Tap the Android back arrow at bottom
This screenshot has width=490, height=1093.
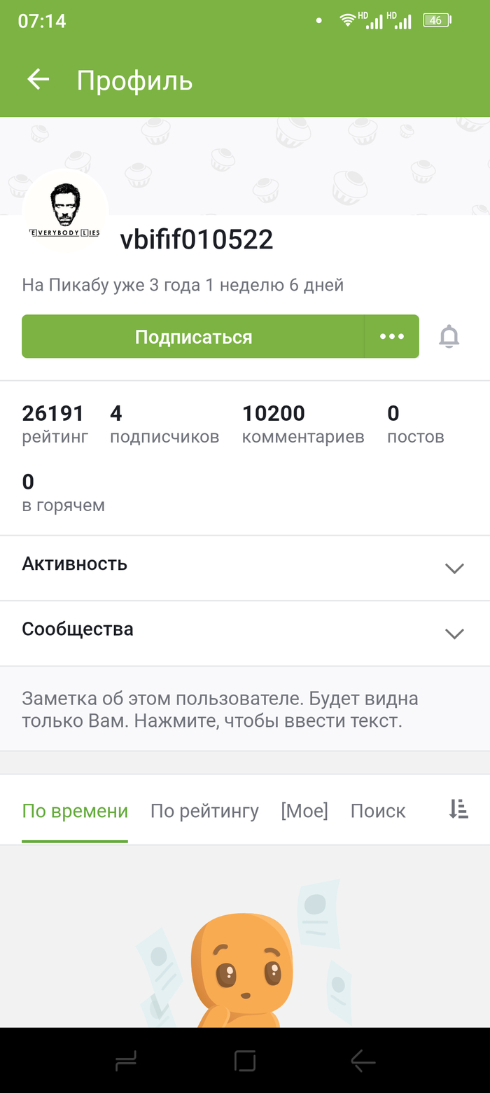363,1061
